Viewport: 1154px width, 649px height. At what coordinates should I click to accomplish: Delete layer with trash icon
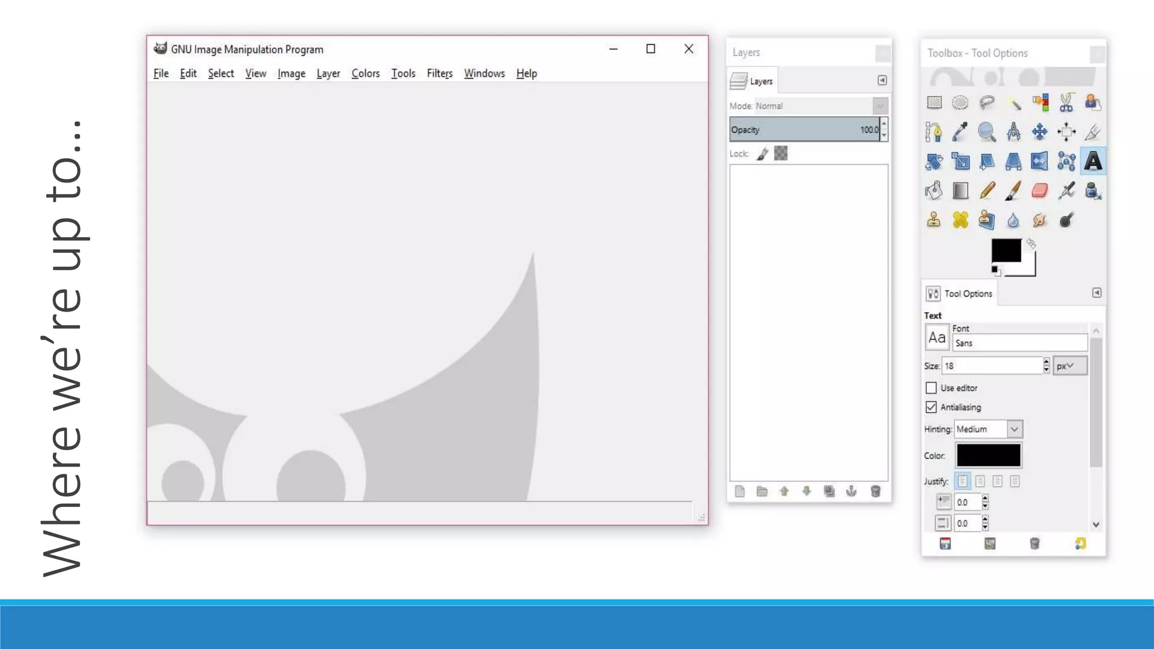point(875,491)
